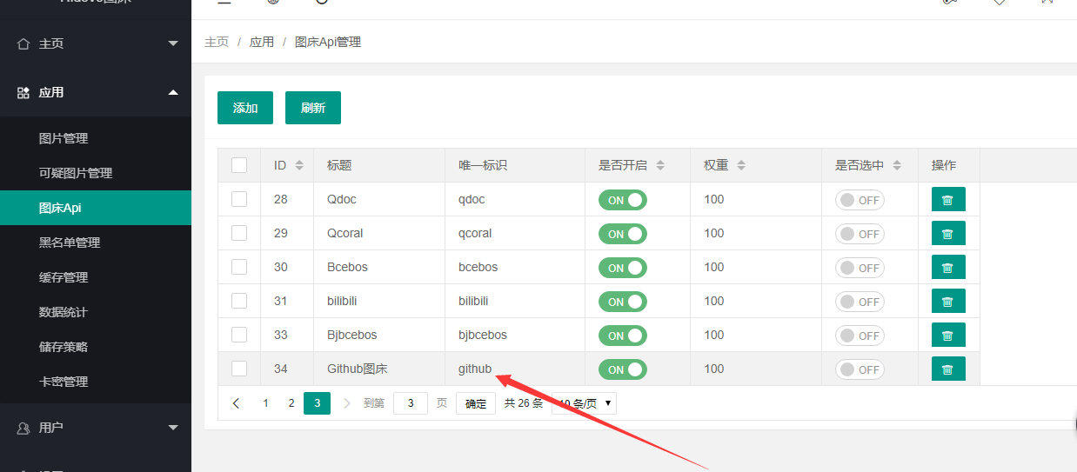Enable the 是否选中 switch for Bcebos
Image resolution: width=1077 pixels, height=472 pixels.
(860, 268)
